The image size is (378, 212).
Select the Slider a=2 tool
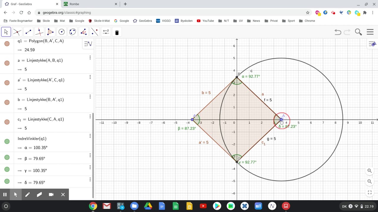pyautogui.click(x=106, y=32)
